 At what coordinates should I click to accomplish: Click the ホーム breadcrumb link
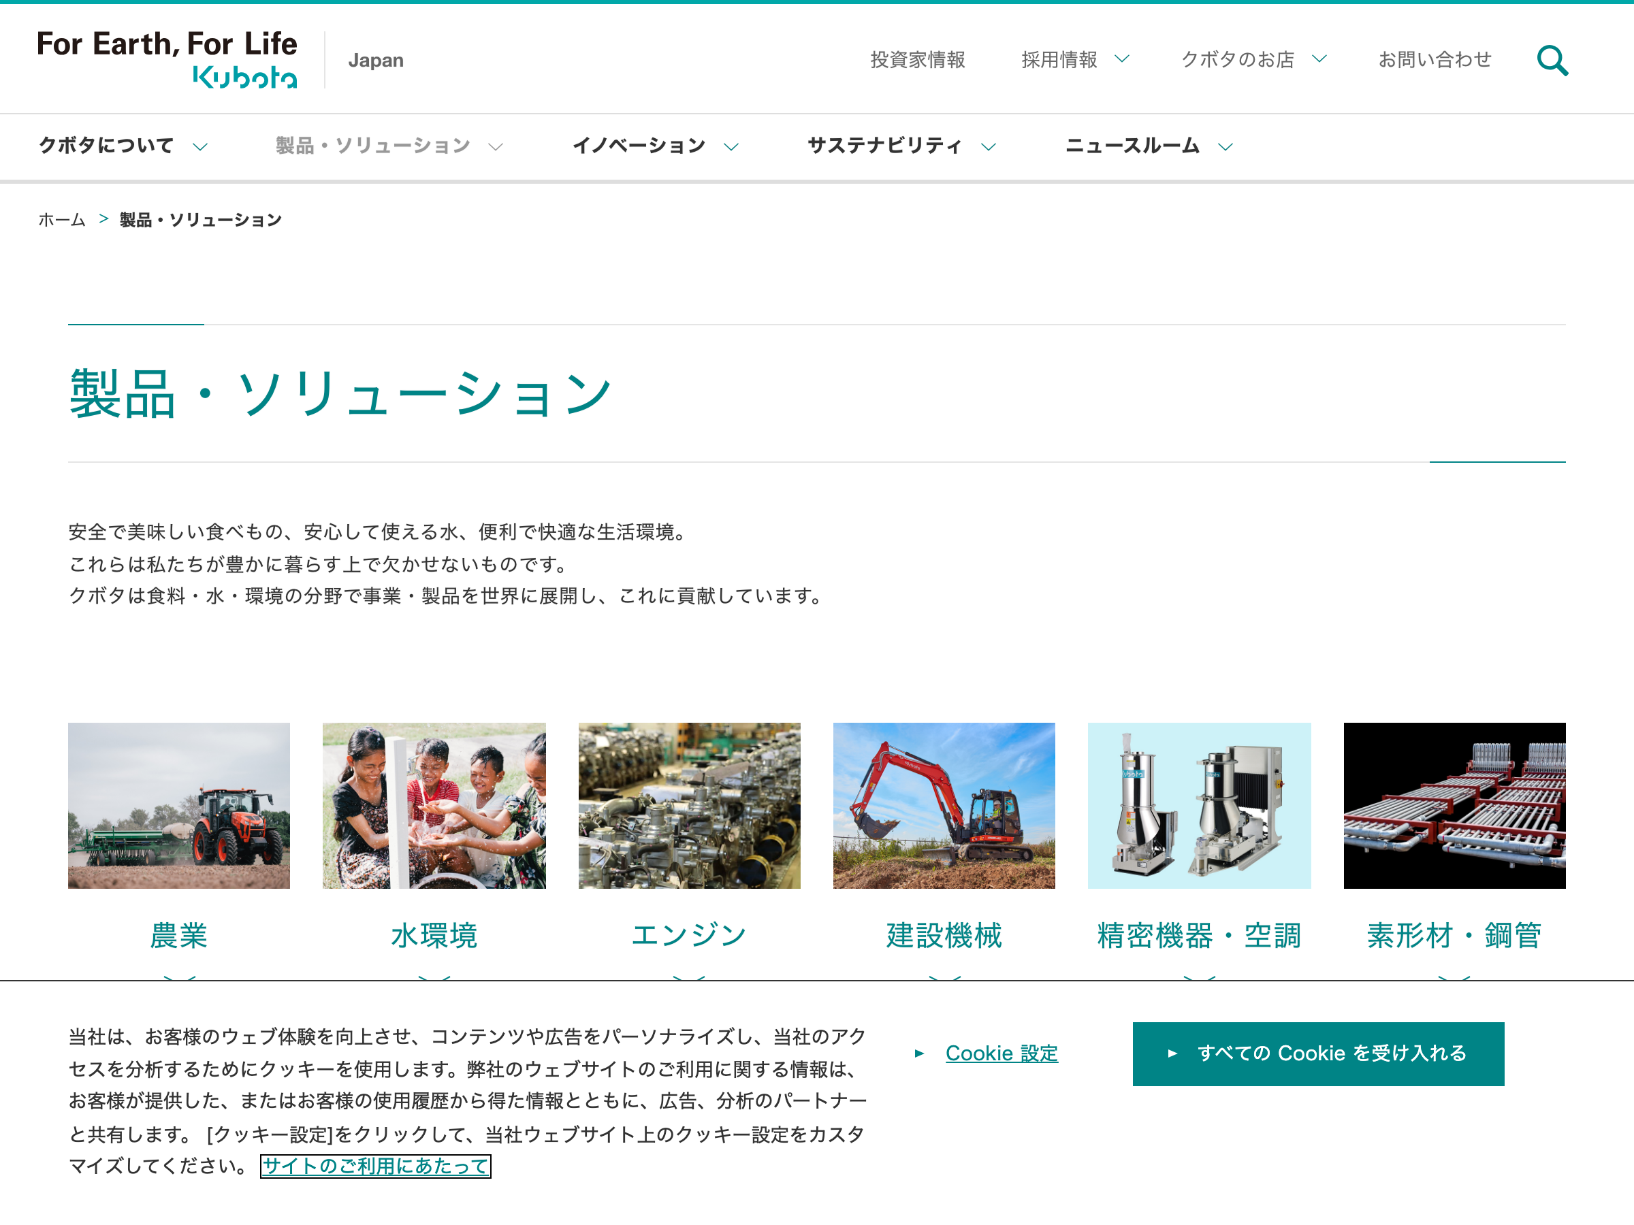(62, 220)
